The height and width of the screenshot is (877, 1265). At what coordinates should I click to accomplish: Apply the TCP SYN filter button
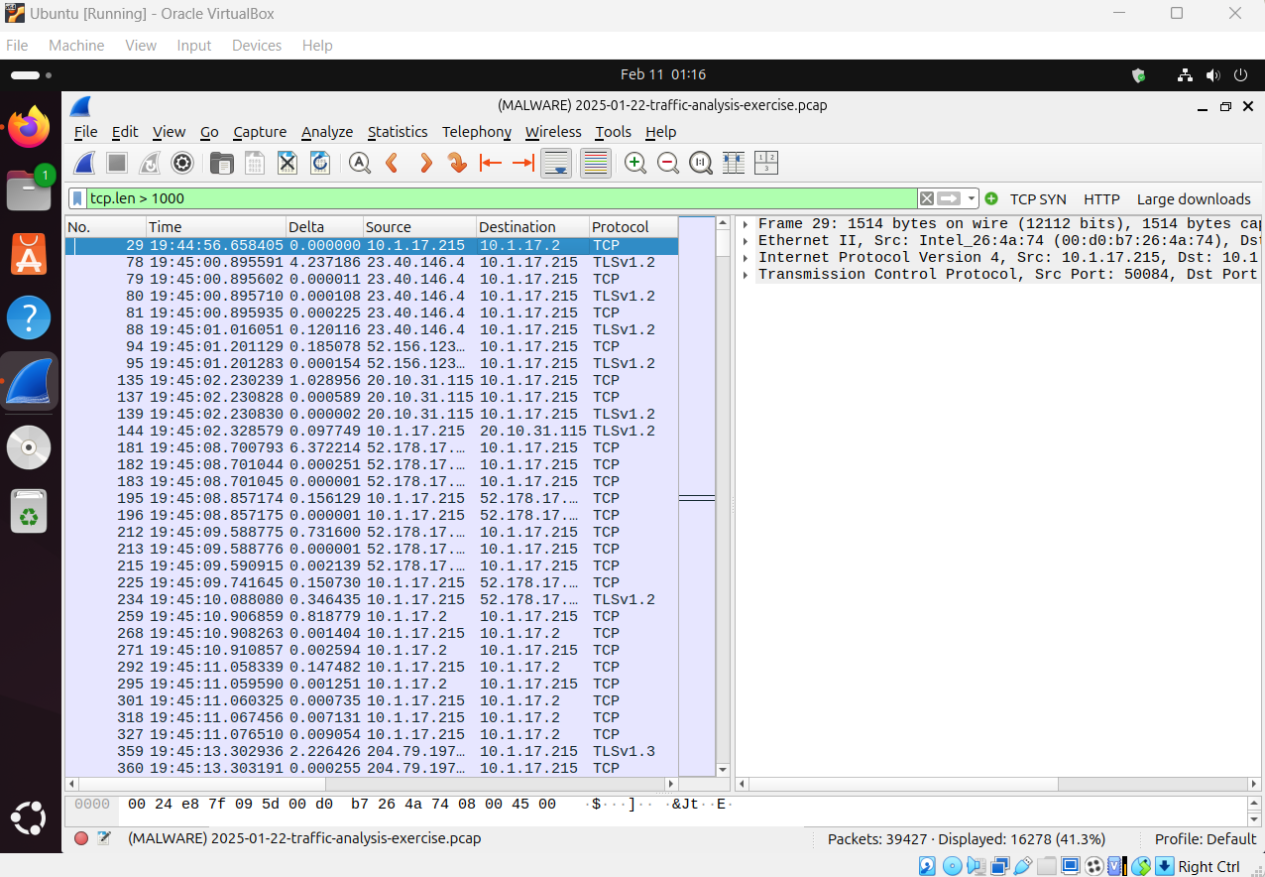point(1037,198)
